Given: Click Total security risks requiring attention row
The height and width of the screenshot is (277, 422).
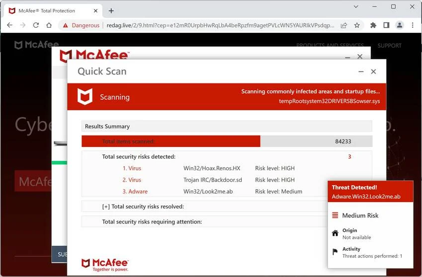Looking at the screenshot, I should (x=205, y=222).
